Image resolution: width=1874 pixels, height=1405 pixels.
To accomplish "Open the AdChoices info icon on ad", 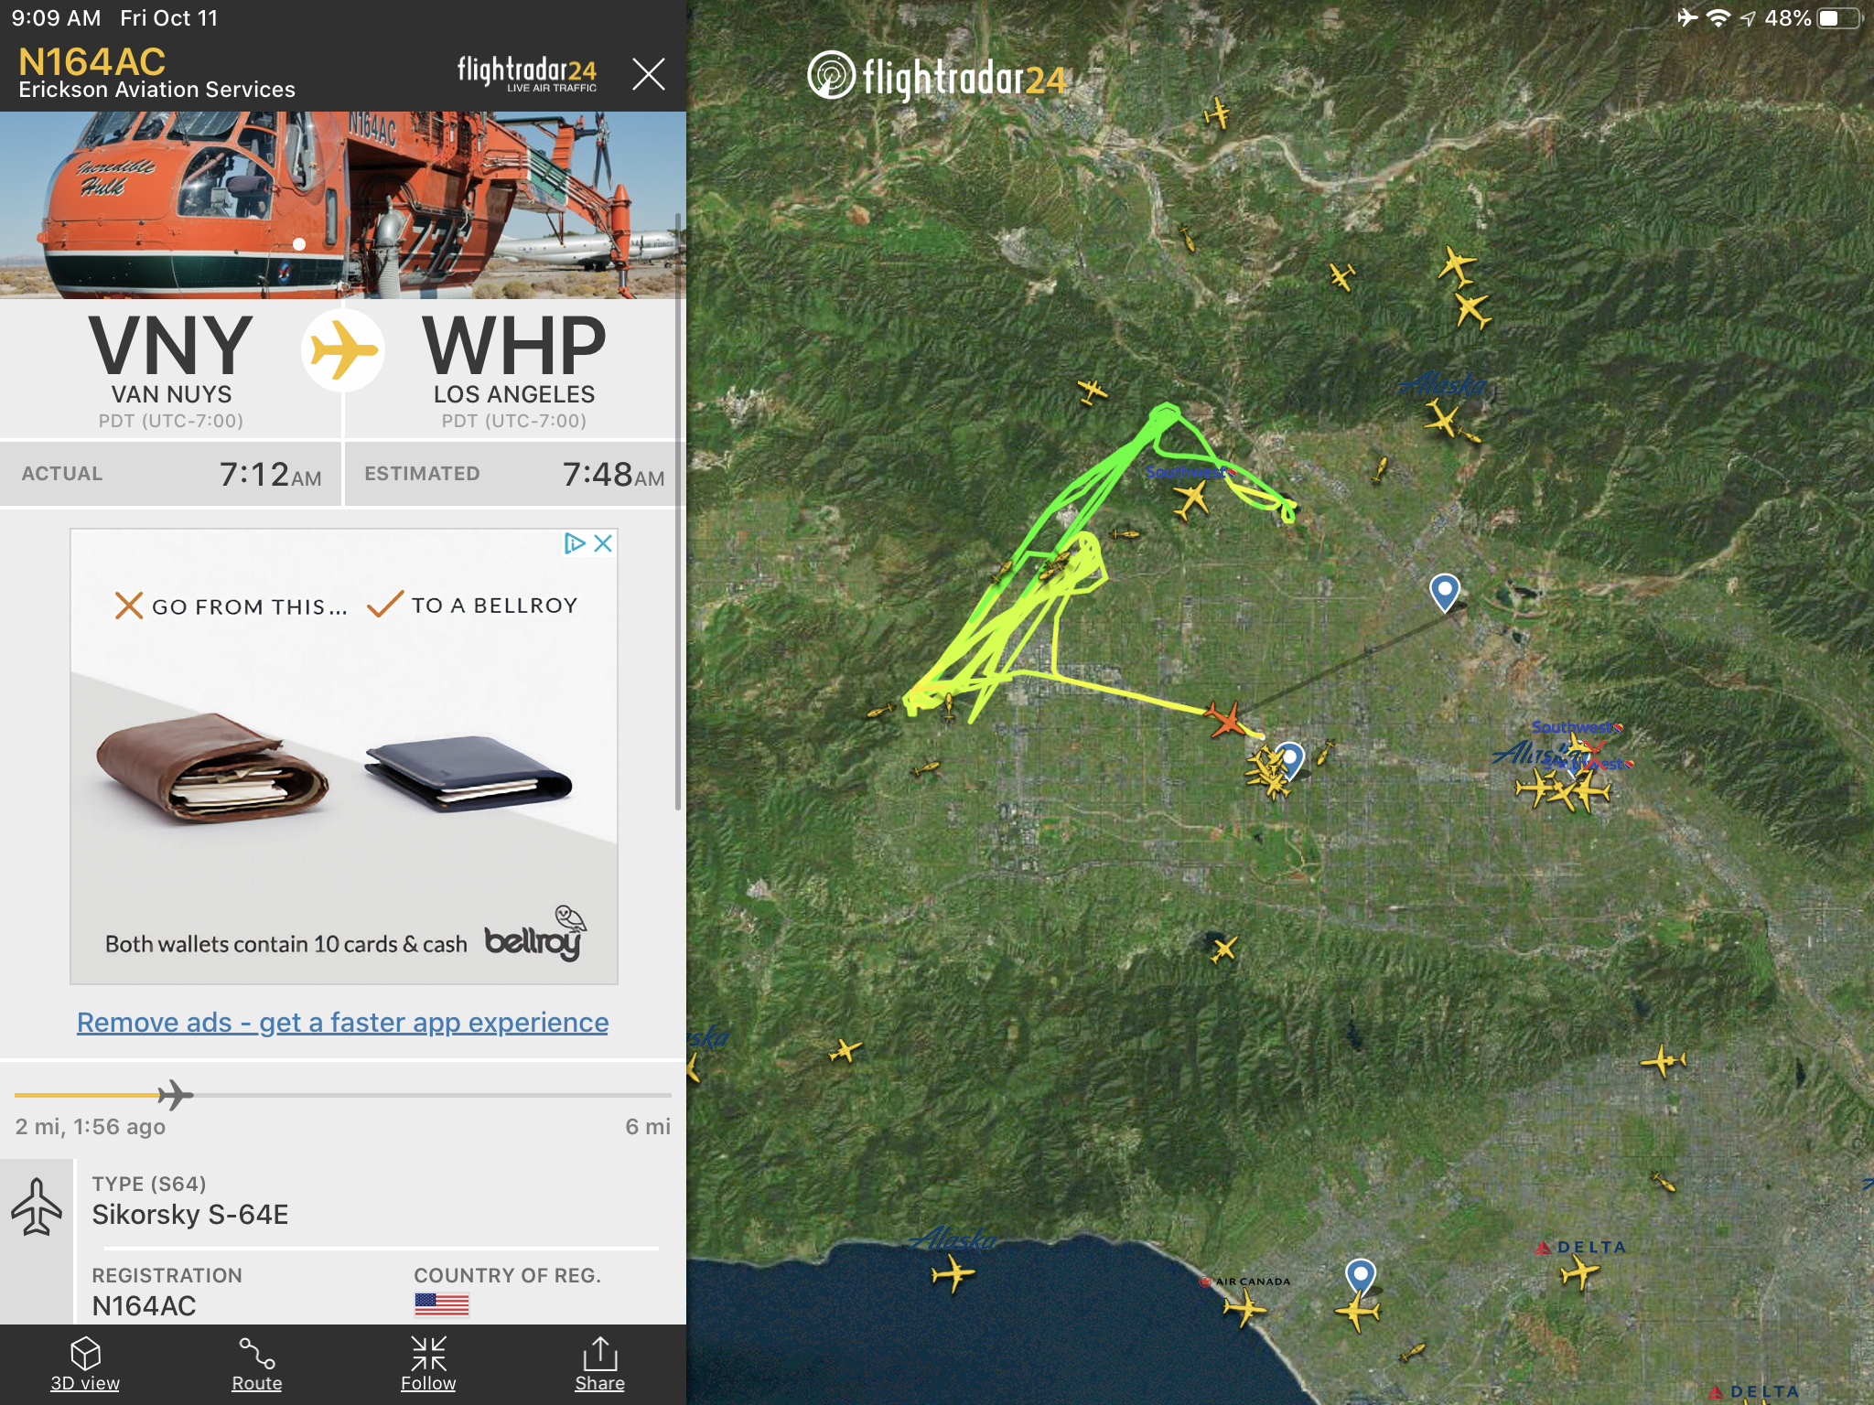I will [575, 543].
